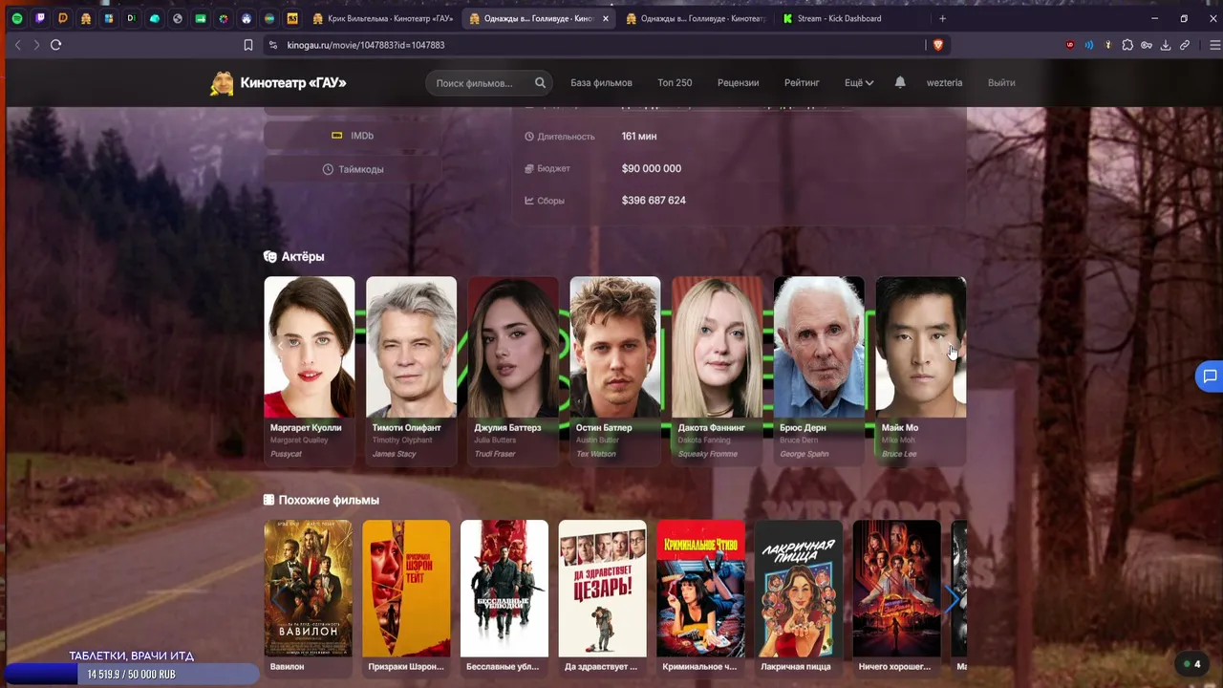The height and width of the screenshot is (688, 1223).
Task: Open 'Ничего хорошего…' movie poster
Action: tap(896, 589)
